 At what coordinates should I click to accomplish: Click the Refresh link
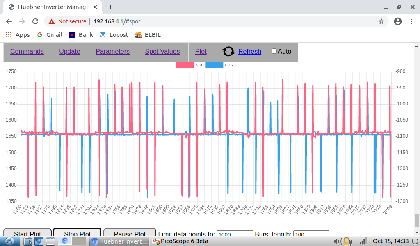click(249, 51)
